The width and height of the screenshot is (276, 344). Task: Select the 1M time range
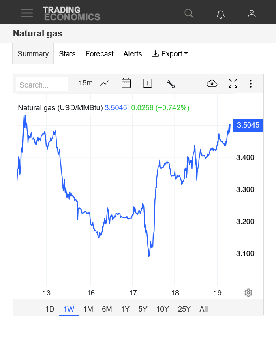[88, 309]
